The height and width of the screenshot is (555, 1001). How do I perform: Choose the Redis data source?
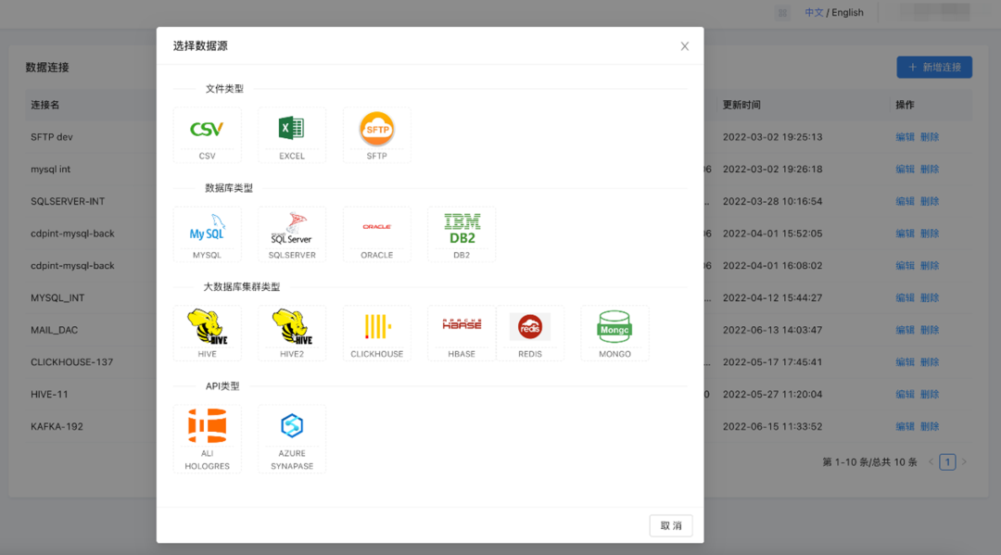(530, 333)
